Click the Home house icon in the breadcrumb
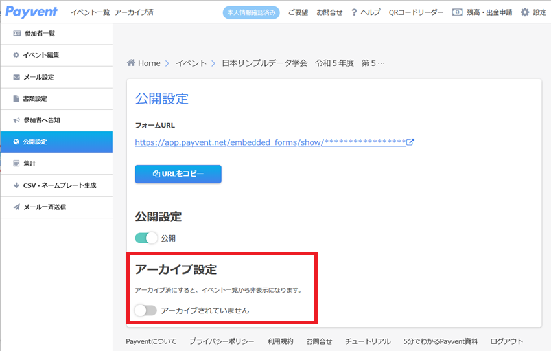The image size is (551, 351). tap(131, 63)
